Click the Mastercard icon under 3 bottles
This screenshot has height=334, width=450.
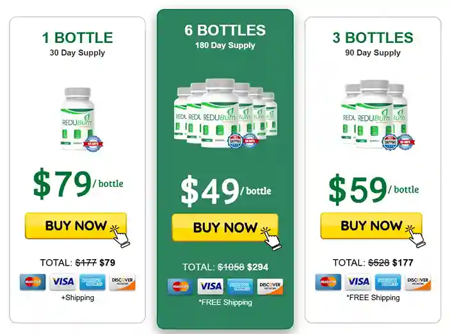click(x=328, y=282)
